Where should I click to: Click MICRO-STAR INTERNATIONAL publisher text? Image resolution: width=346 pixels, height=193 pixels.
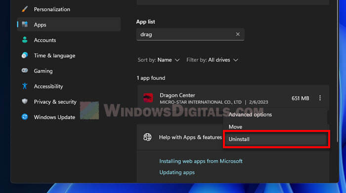coord(201,102)
